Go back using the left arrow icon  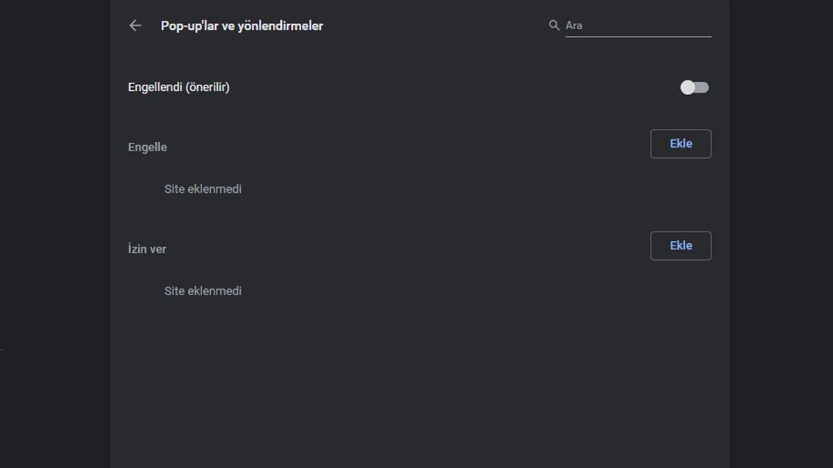135,26
